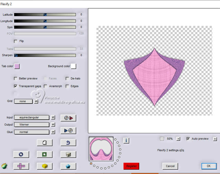Click the Latitude value field
This screenshot has height=174, width=220.
coord(81,15)
